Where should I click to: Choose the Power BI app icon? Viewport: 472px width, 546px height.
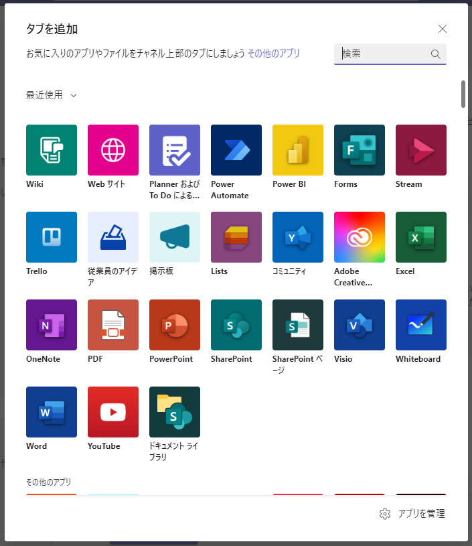click(298, 150)
